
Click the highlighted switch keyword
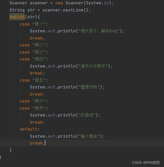coord(17,17)
